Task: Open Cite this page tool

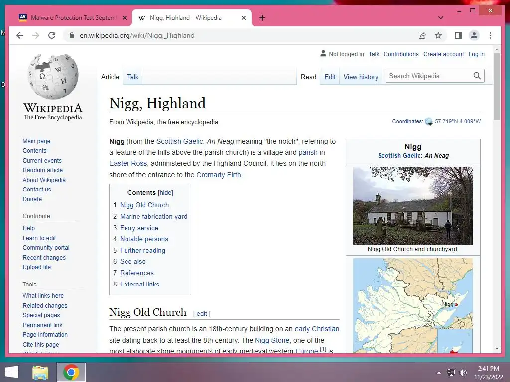Action: [x=41, y=344]
